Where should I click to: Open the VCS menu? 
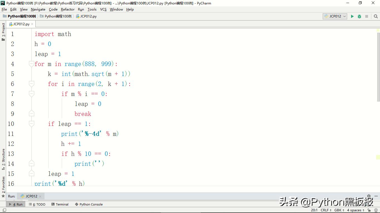click(103, 9)
